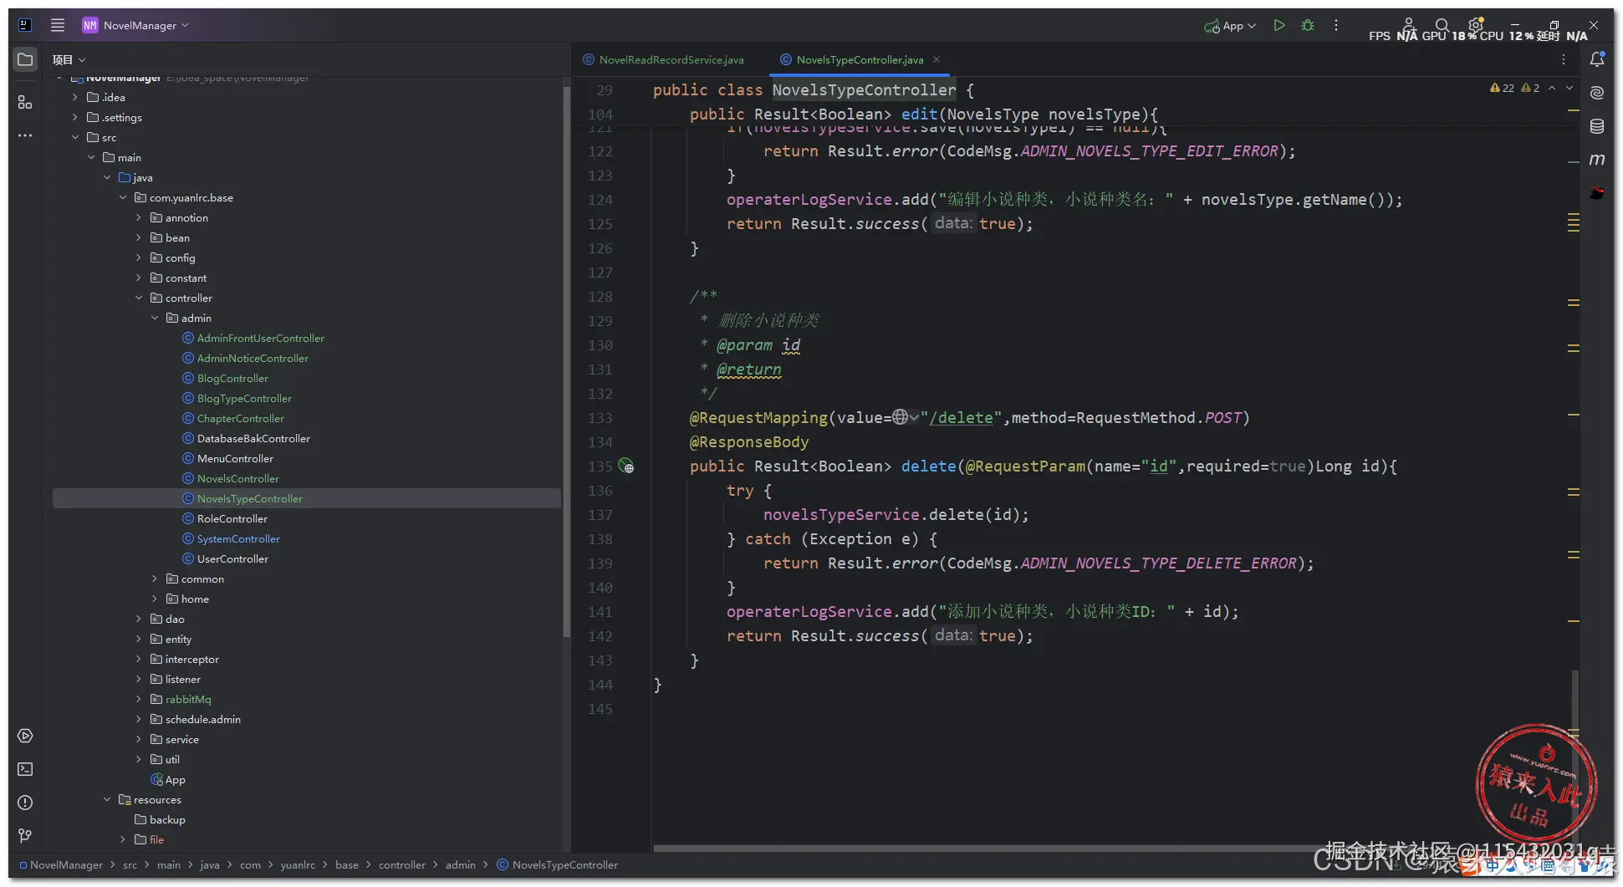
Task: Toggle the Project tool window icon
Action: point(25,59)
